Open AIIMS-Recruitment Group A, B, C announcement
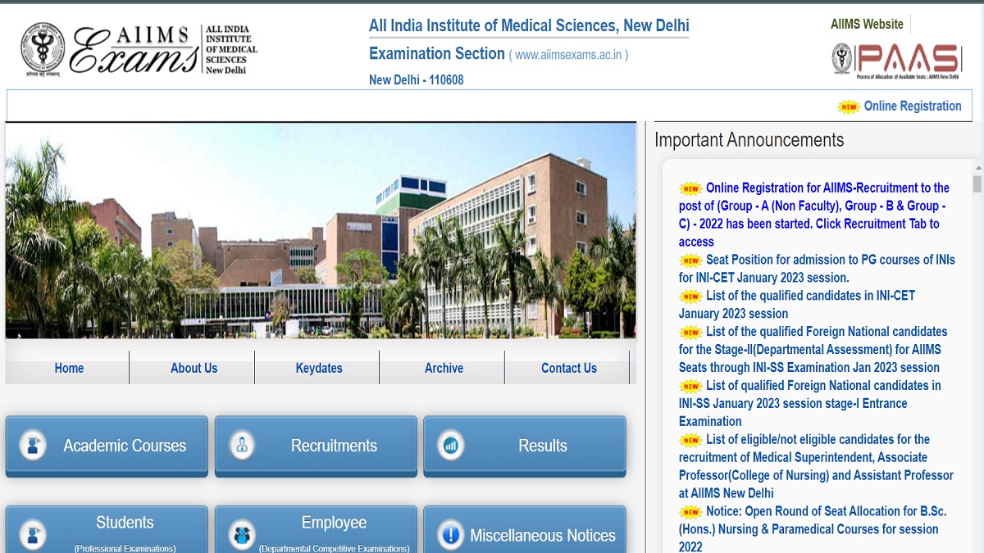The image size is (984, 553). coord(814,215)
